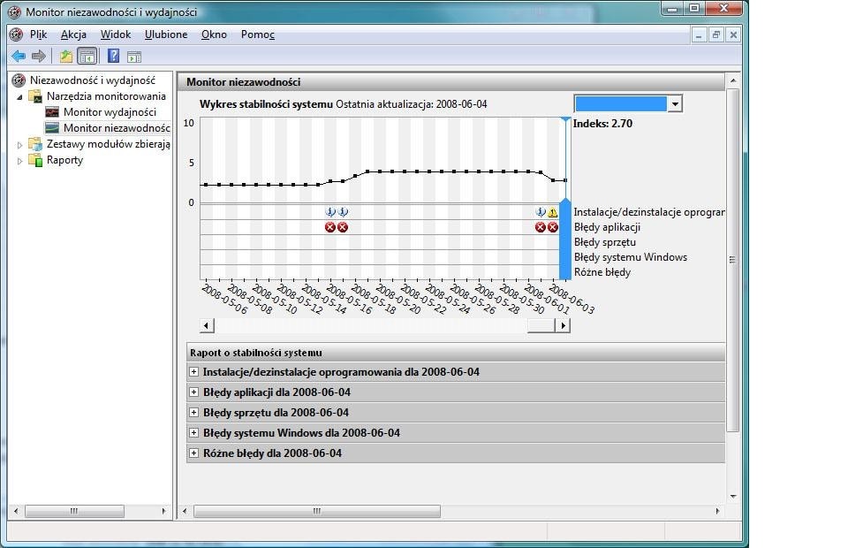
Task: Toggle the show/hide console tree button
Action: [x=87, y=57]
